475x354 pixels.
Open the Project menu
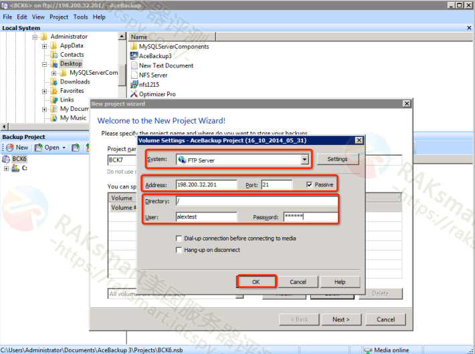click(x=59, y=17)
